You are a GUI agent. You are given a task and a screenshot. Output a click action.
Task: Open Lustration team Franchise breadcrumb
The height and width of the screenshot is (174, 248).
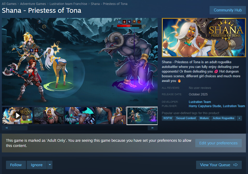coord(68,4)
